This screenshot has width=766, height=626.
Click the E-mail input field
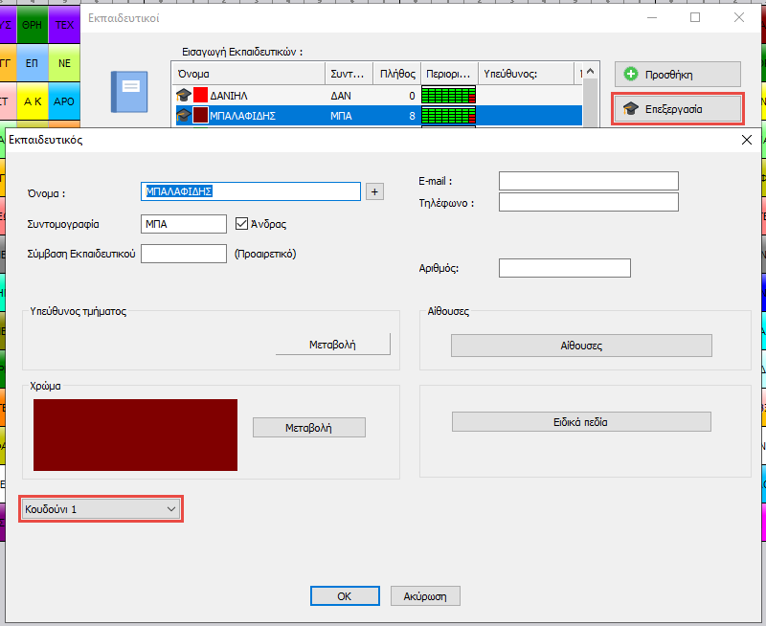pos(588,181)
